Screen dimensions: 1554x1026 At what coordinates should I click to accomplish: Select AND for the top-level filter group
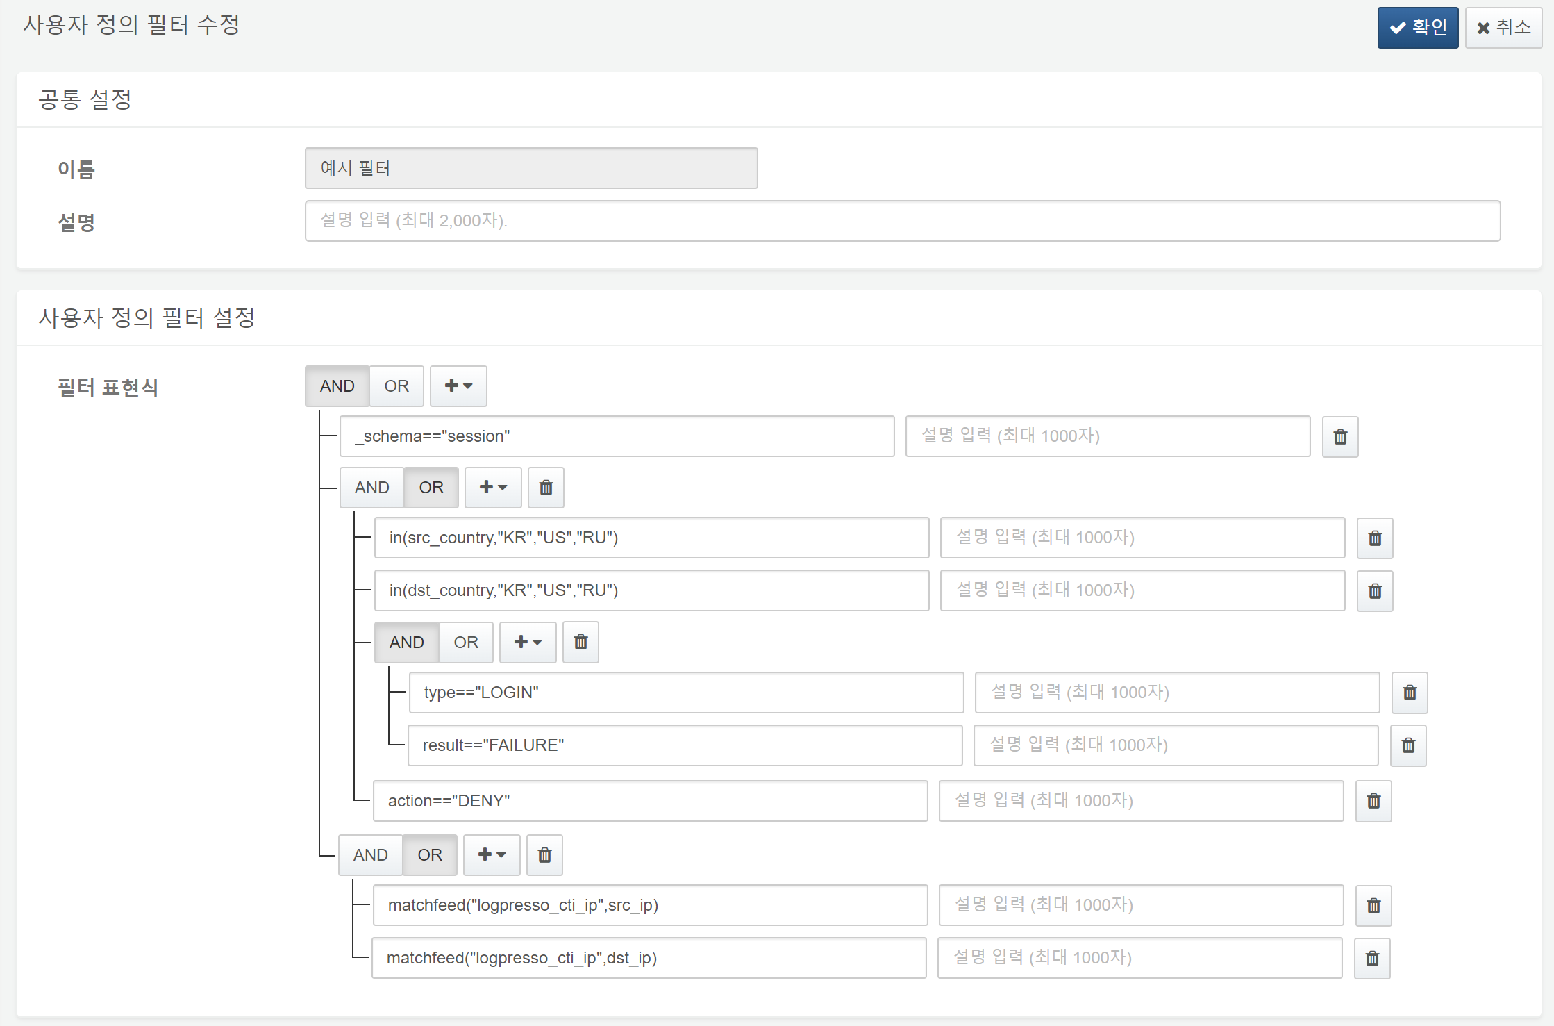point(337,386)
